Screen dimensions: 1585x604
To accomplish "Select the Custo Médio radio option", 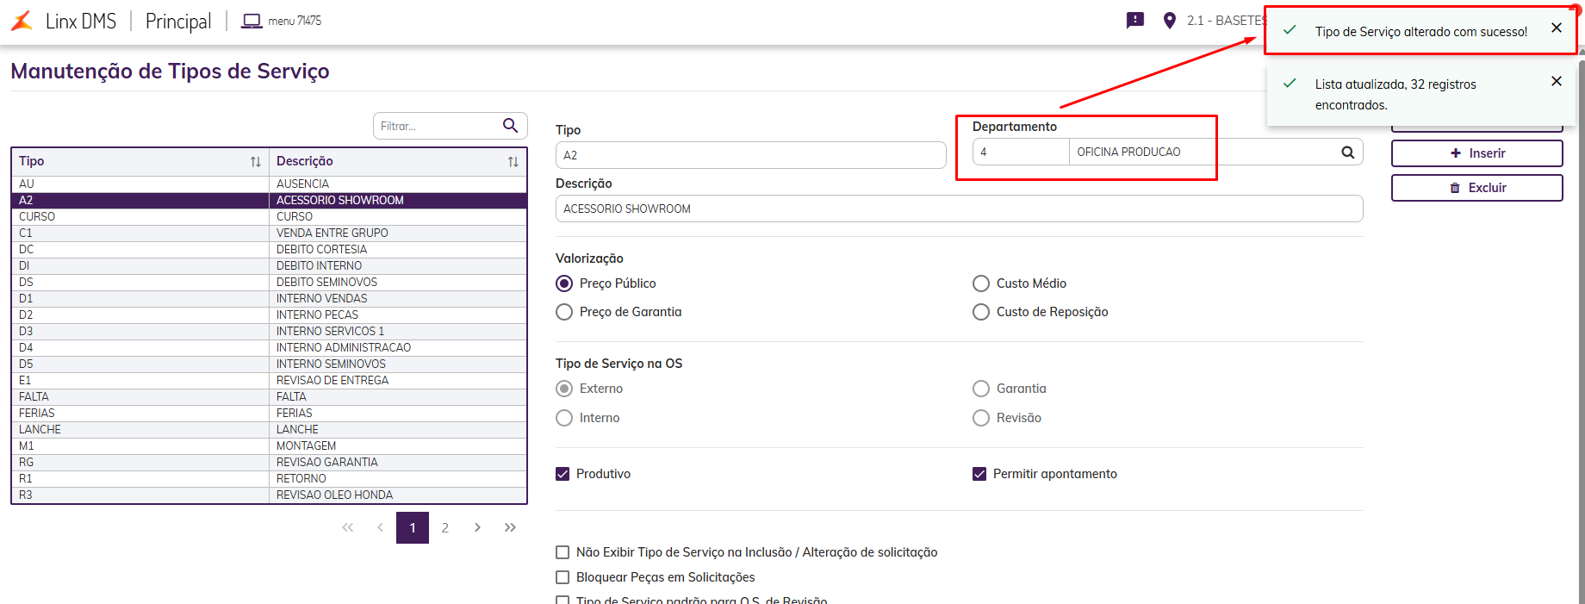I will pyautogui.click(x=981, y=283).
